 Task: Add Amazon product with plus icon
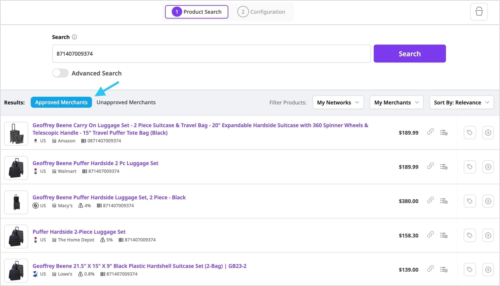coord(488,133)
